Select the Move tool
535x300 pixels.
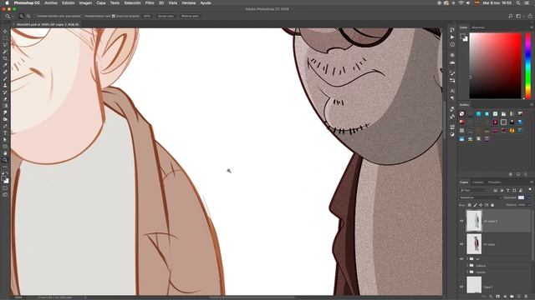pos(5,32)
